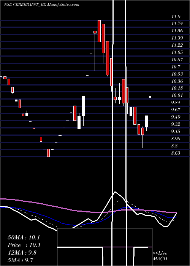Viewport: 190px width, 266px height.
Task: Click the last small white candle near 10.01
Action: point(150,97)
